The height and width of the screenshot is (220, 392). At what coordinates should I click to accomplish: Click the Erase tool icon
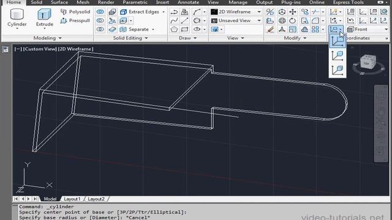pyautogui.click(x=270, y=29)
